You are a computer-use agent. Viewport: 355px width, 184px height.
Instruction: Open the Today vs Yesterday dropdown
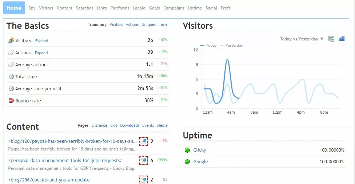pos(302,39)
